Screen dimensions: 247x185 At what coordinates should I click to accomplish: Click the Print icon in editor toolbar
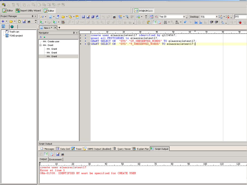click(114, 17)
